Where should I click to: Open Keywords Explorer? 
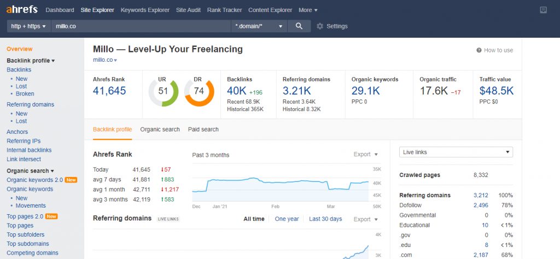coord(145,10)
